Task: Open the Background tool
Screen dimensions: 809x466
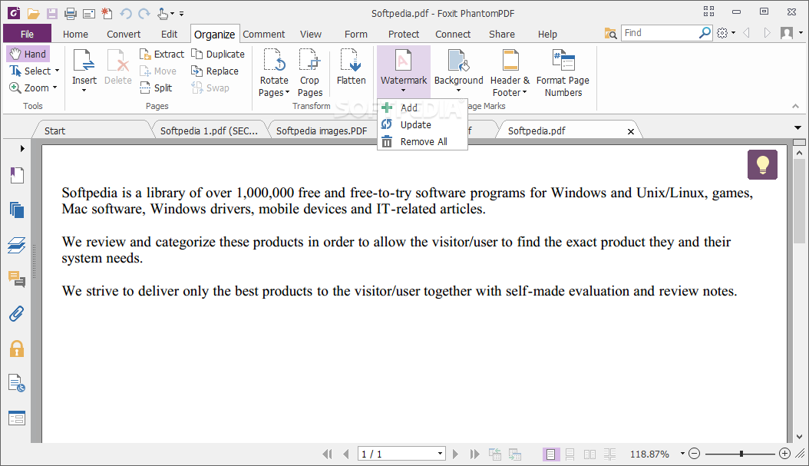Action: (459, 70)
